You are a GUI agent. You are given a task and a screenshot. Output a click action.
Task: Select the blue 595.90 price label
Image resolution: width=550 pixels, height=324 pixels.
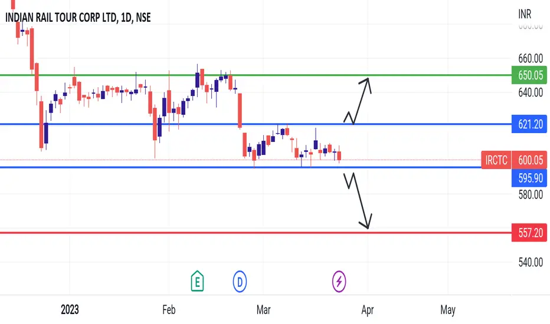529,178
